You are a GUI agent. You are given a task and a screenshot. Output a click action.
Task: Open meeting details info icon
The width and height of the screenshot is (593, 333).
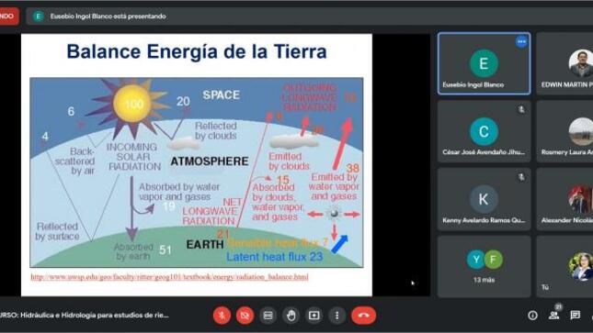[532, 316]
